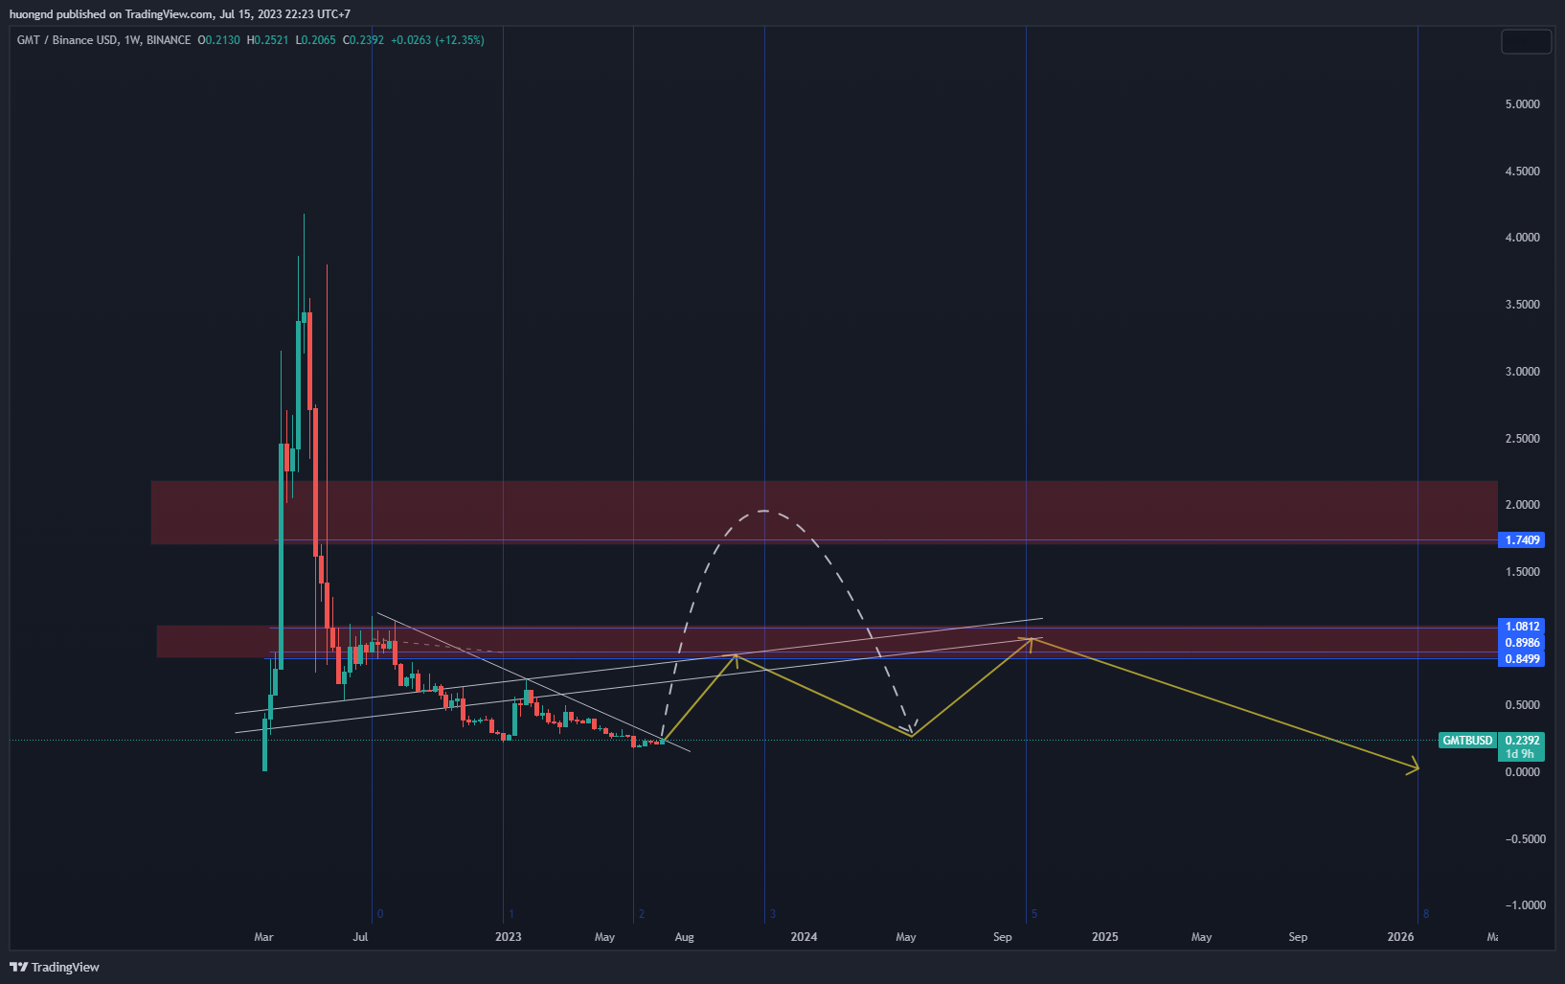Click the Mar label on time axis
1565x984 pixels.
coord(263,937)
